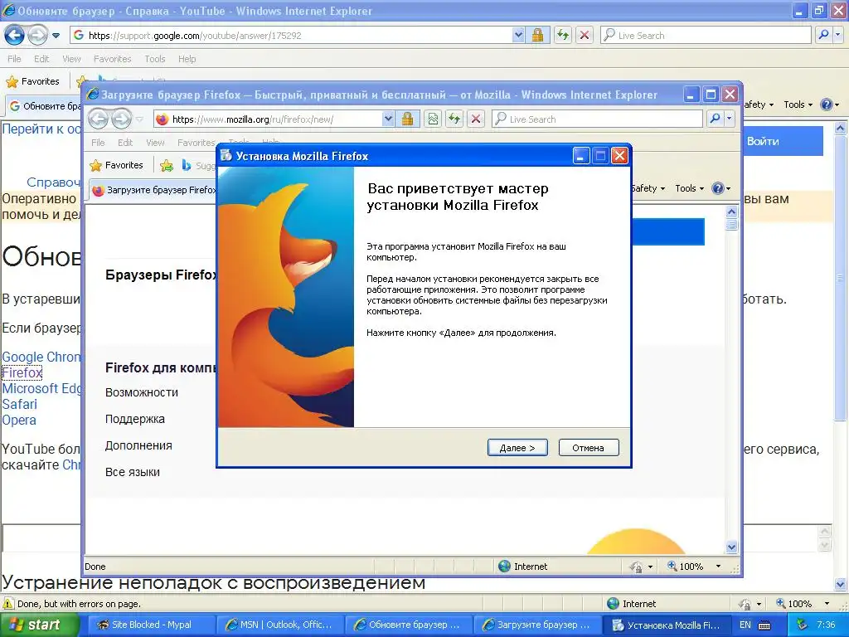Select the Загрузите браузер Firefox tab

pos(154,190)
